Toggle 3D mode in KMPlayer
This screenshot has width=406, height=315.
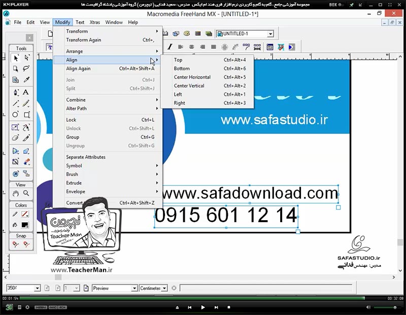[9, 307]
